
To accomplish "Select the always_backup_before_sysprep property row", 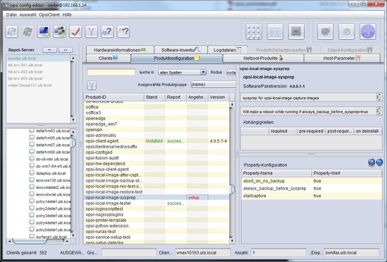I will [x=312, y=188].
